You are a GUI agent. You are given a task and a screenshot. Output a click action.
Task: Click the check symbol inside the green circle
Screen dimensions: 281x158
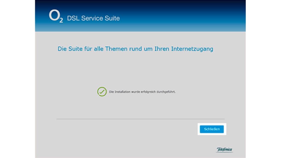[x=102, y=92]
